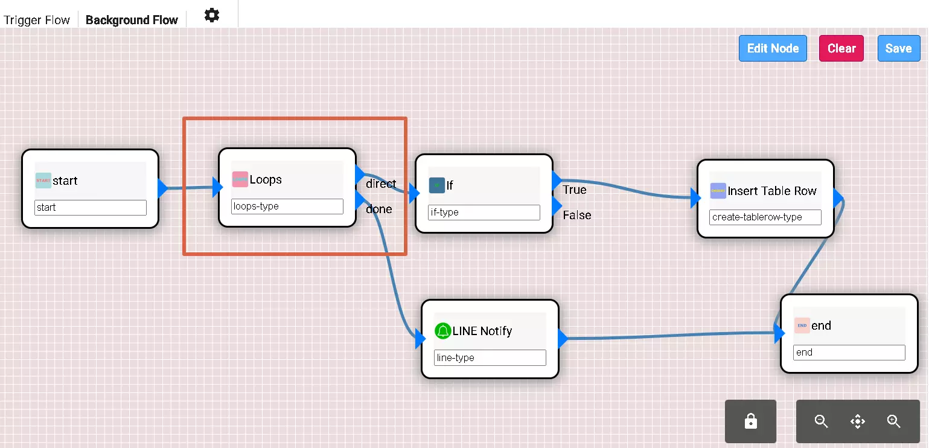The width and height of the screenshot is (929, 448).
Task: Click the line-type text field
Action: [x=490, y=358]
